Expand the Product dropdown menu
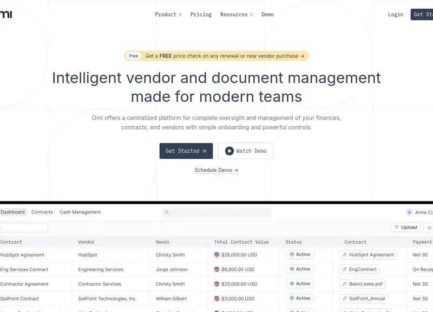Viewport: 433px width, 312px height. point(168,15)
